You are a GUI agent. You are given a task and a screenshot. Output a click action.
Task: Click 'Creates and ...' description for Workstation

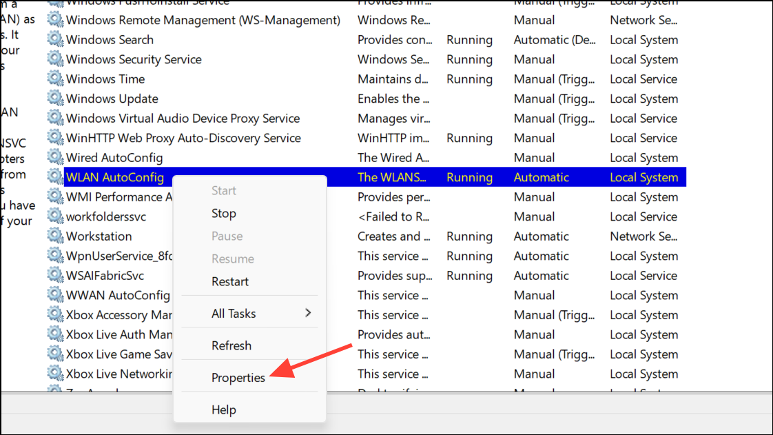click(x=394, y=236)
